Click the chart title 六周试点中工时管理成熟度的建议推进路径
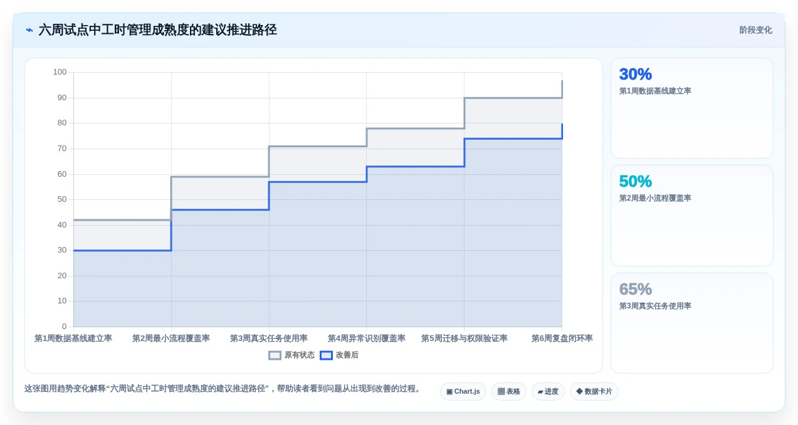Image resolution: width=798 pixels, height=425 pixels. 157,30
